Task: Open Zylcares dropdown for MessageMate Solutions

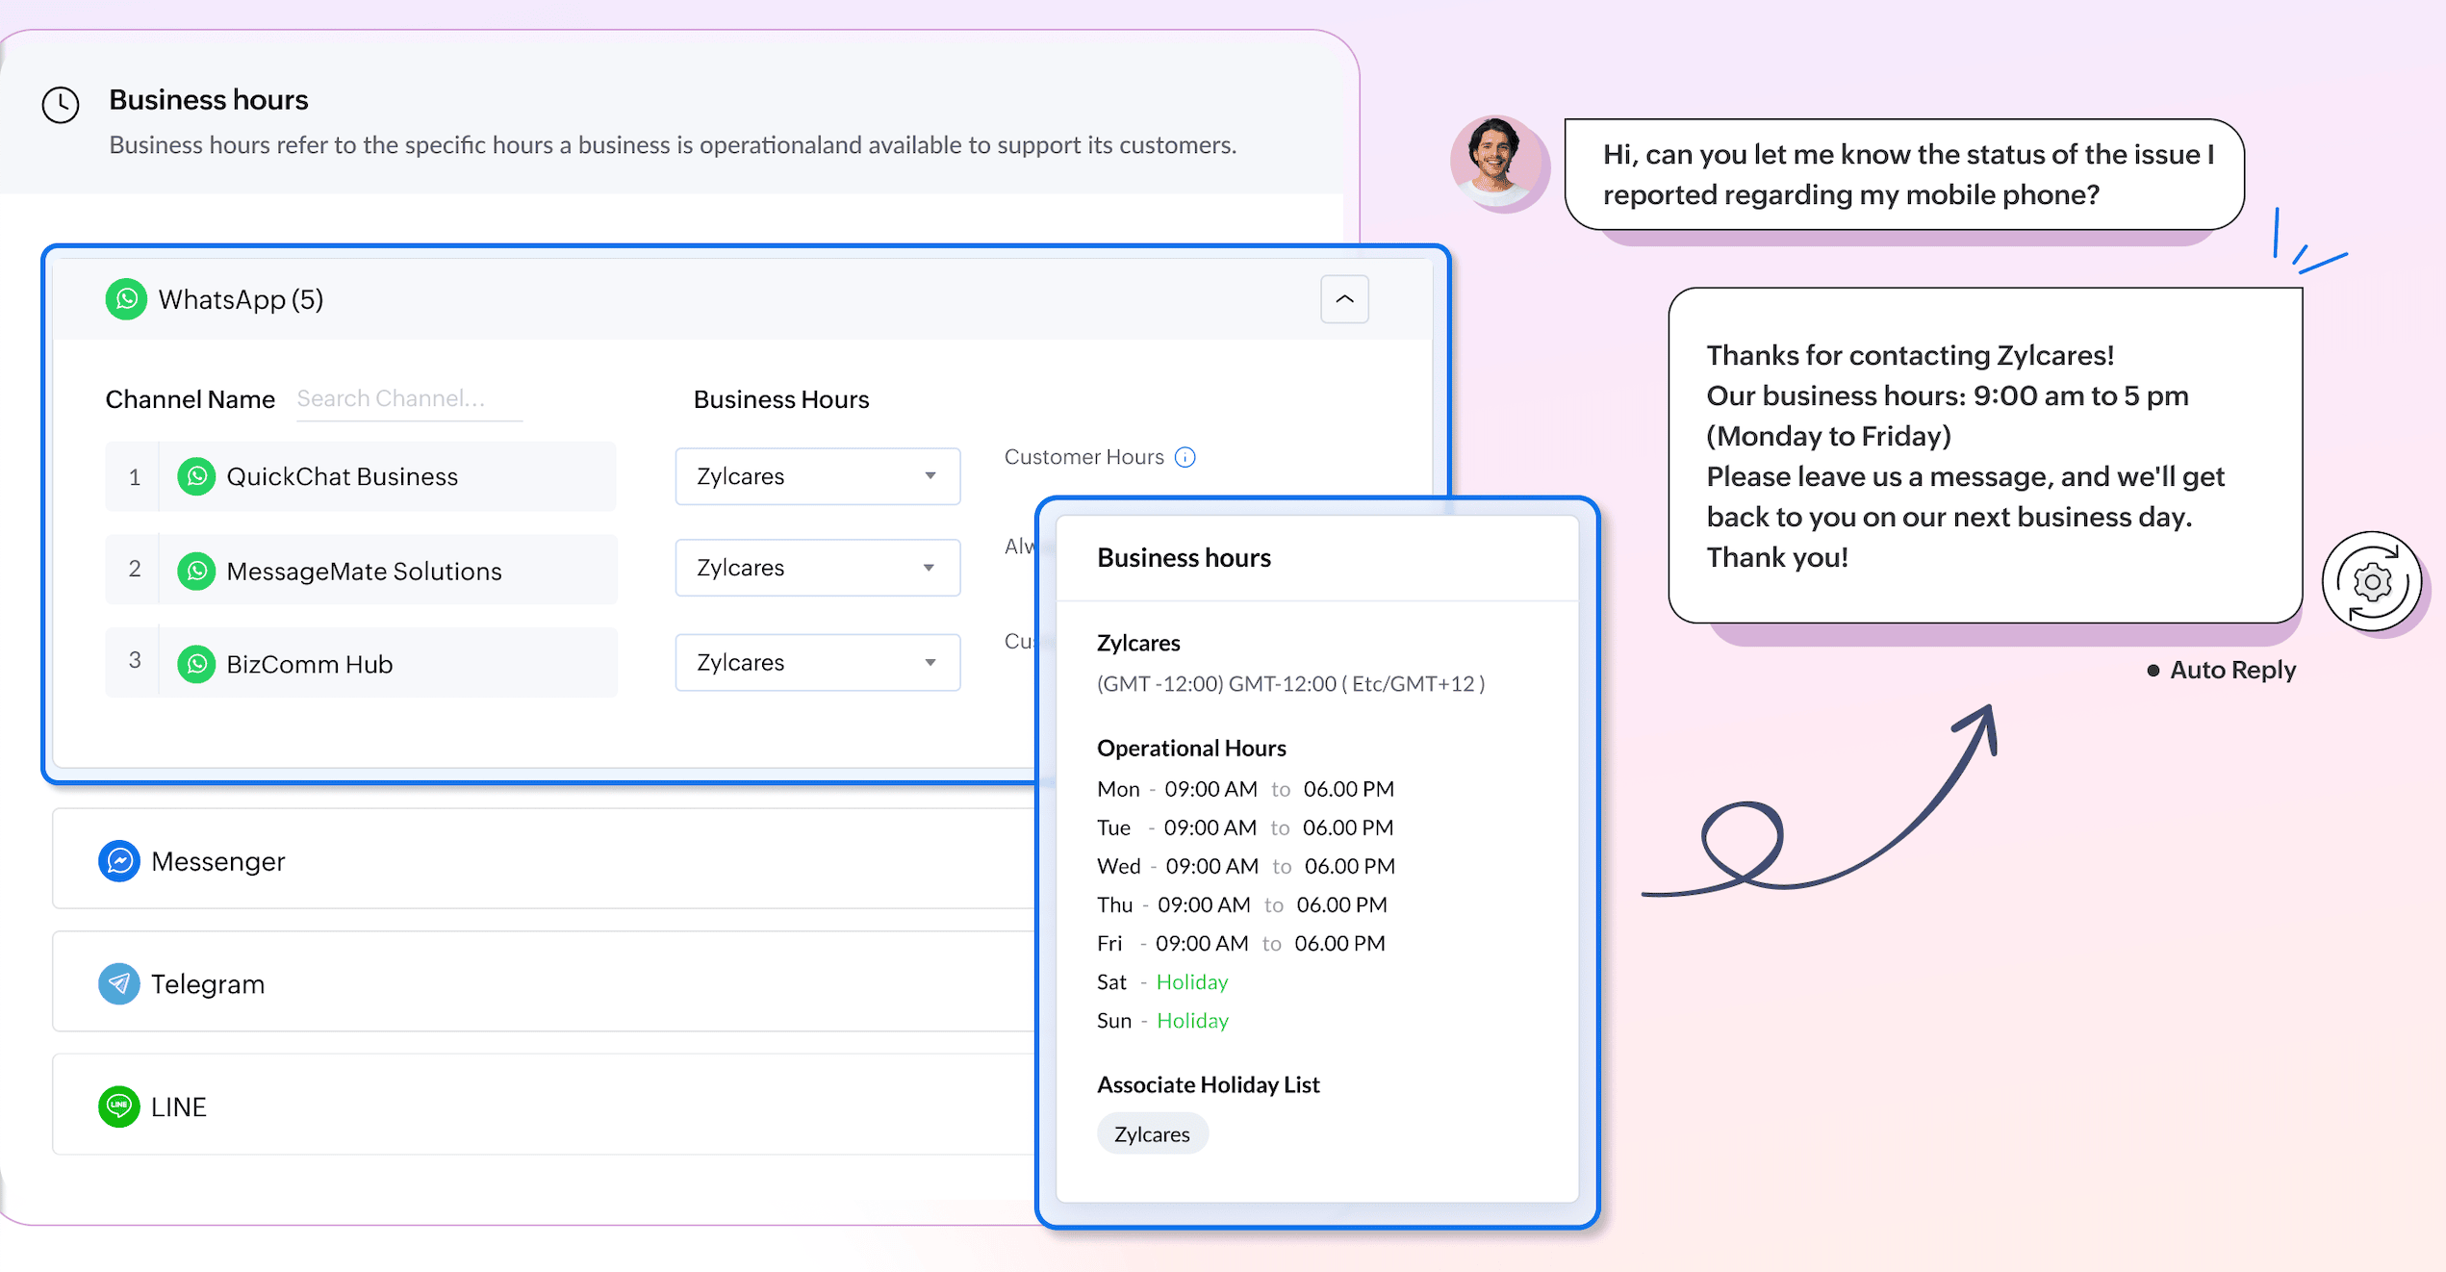Action: 817,568
